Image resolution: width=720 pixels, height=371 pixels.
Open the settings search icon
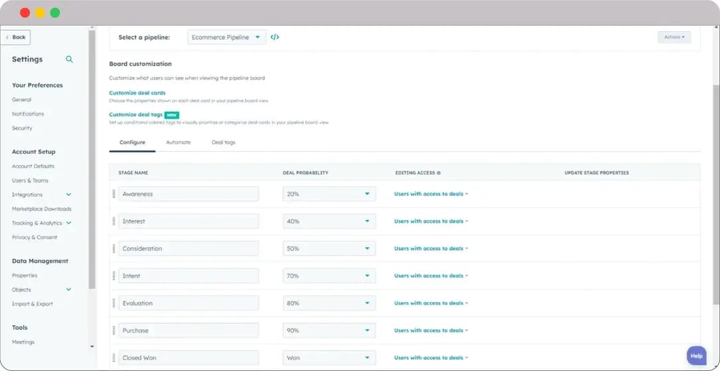(69, 59)
